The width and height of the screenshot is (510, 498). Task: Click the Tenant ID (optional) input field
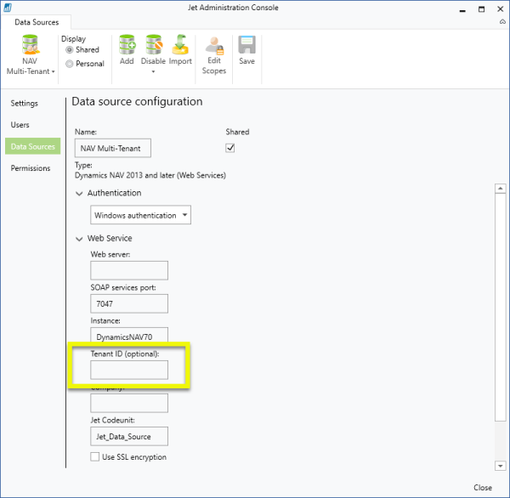pyautogui.click(x=129, y=370)
